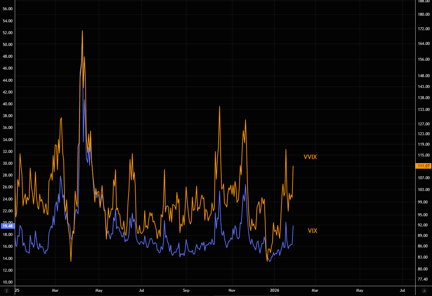This screenshot has width=432, height=296.
Task: Click the Nov label on time axis
Action: pyautogui.click(x=232, y=290)
